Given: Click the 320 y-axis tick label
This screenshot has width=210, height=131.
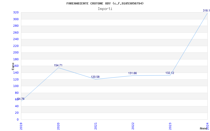Looking at the screenshot, I should pyautogui.click(x=16, y=13).
